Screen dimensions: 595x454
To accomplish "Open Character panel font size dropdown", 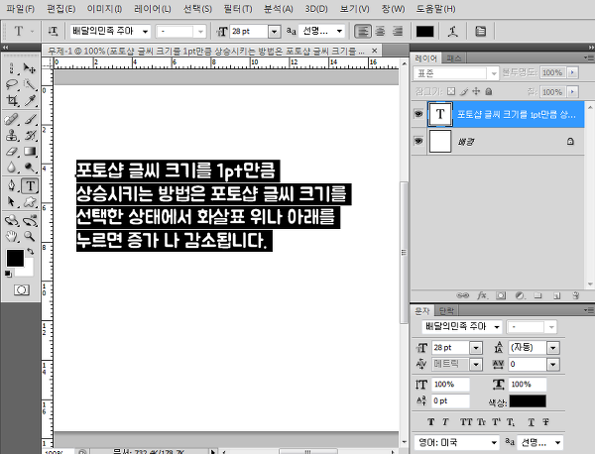I will 476,347.
